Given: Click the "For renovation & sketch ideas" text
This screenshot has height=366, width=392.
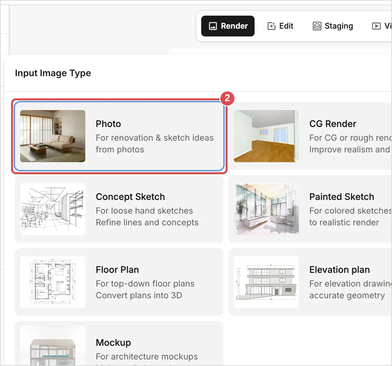Looking at the screenshot, I should click(x=155, y=138).
